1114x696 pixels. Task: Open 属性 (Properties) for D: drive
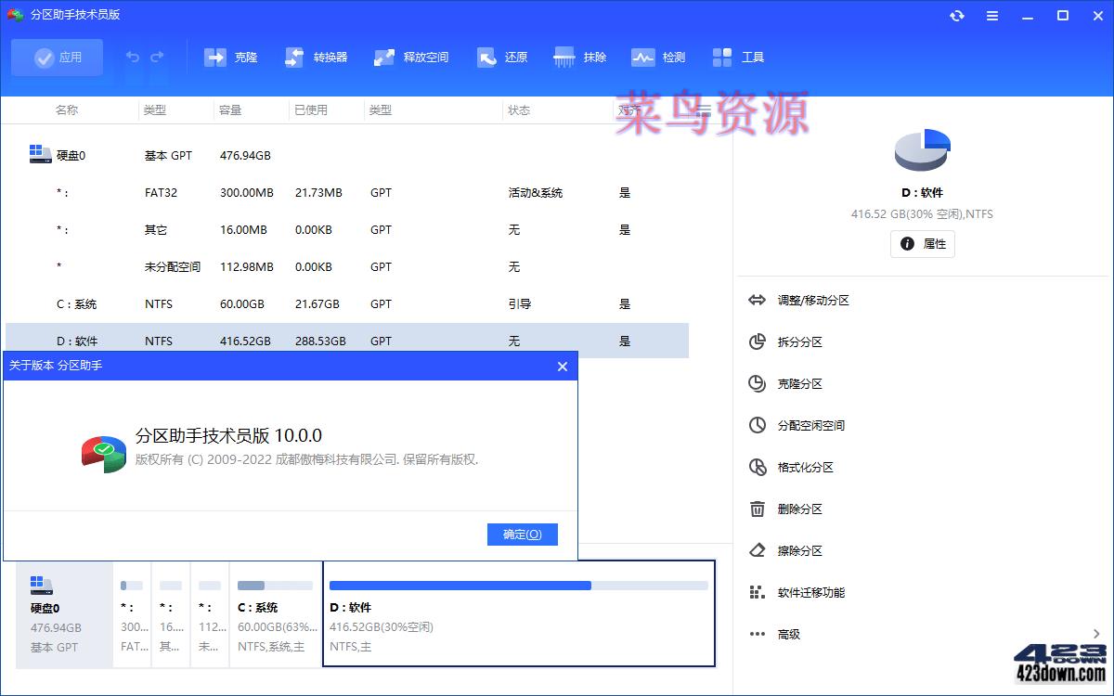(922, 244)
